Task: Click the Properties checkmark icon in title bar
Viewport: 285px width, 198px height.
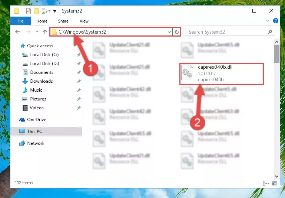Action: (x=29, y=11)
